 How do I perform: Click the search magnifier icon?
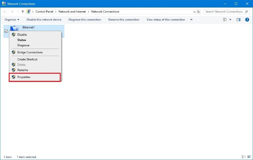[x=247, y=12]
